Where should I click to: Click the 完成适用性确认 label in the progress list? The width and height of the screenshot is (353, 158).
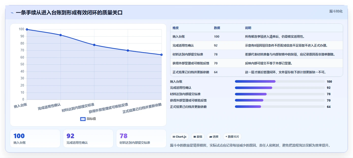[181, 88]
